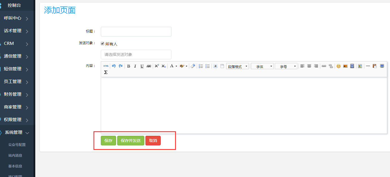Clear formatting with the eraser icon
390x177 pixels.
[x=193, y=66]
